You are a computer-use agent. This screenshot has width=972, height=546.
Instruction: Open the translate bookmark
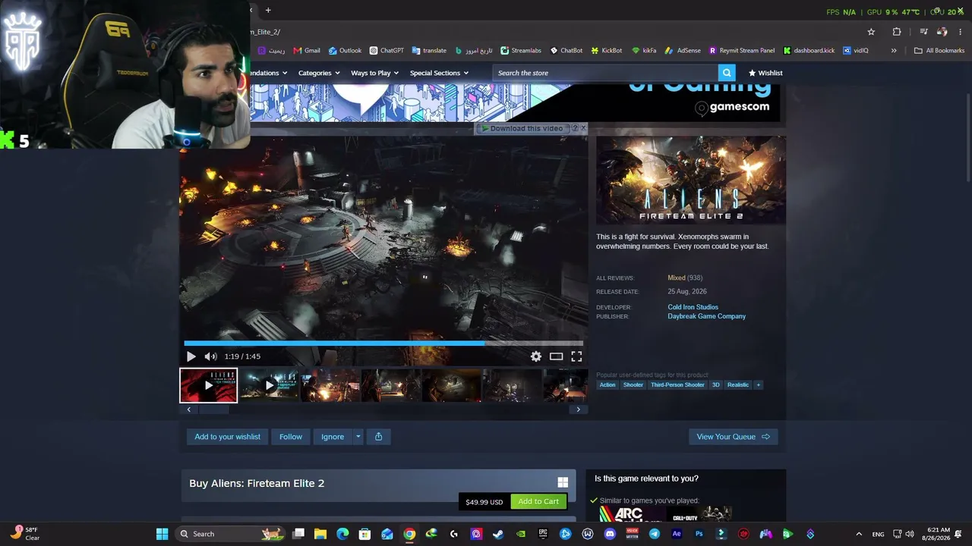coord(429,51)
